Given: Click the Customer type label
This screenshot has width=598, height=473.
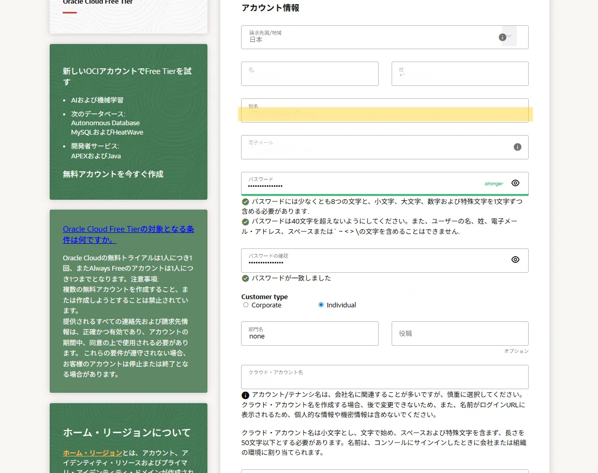Looking at the screenshot, I should pos(264,297).
